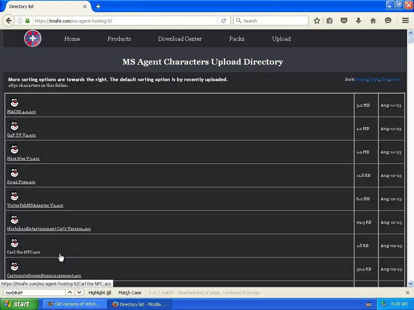
Task: Open the chat smiley icon in toolbar
Action: (x=388, y=21)
